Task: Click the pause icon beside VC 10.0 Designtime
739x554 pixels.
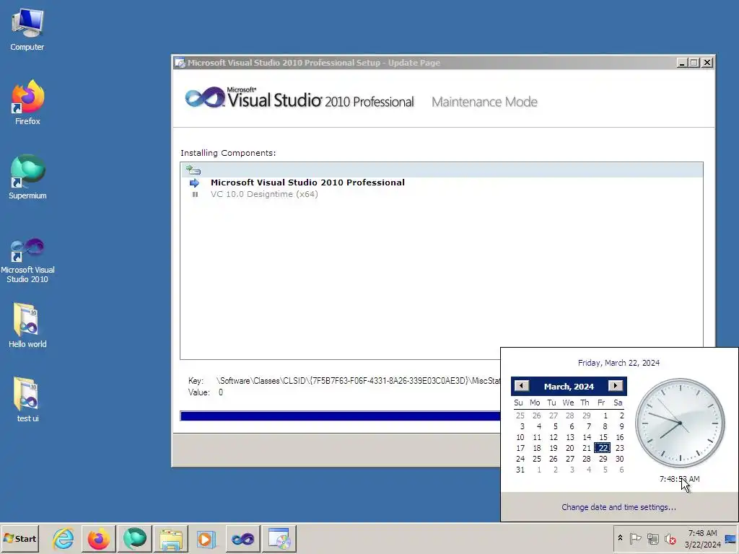Action: pyautogui.click(x=195, y=194)
